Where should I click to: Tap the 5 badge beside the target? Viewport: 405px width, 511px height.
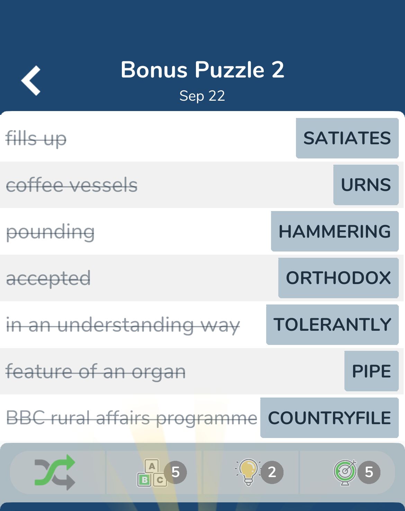tap(369, 472)
